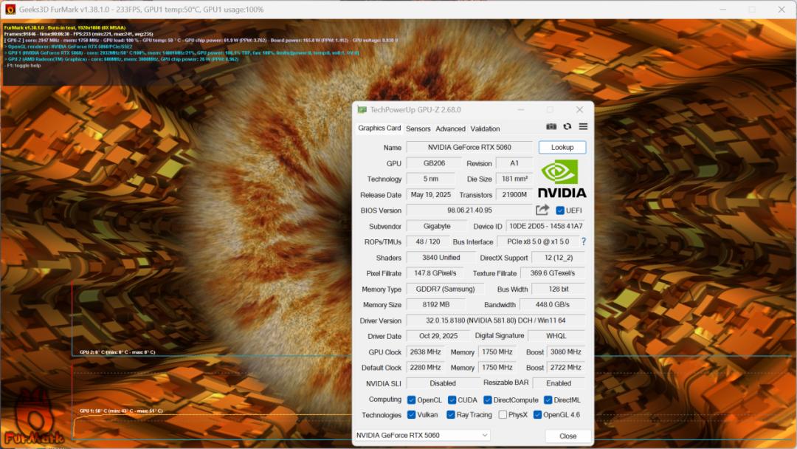797x449 pixels.
Task: Click the BIOS share/export arrow icon
Action: (x=542, y=210)
